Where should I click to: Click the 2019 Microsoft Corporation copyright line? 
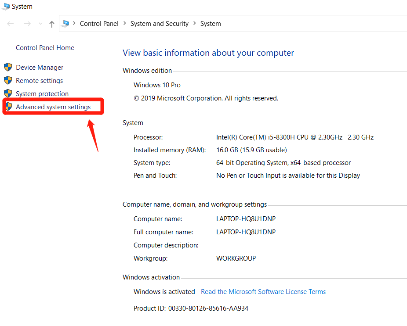point(206,98)
